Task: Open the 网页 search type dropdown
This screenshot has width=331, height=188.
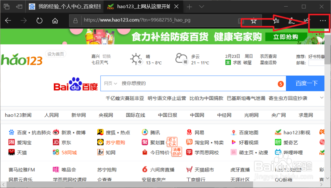Action: click(x=111, y=84)
